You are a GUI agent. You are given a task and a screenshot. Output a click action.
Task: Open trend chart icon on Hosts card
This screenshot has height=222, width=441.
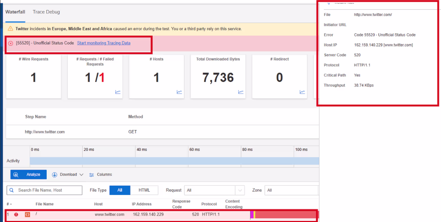(179, 92)
